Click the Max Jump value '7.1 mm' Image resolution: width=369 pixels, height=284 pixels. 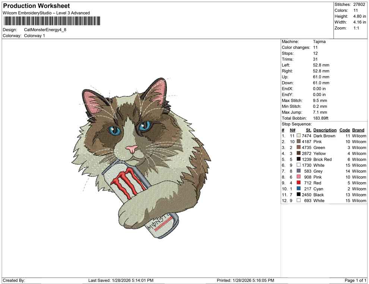pyautogui.click(x=320, y=112)
